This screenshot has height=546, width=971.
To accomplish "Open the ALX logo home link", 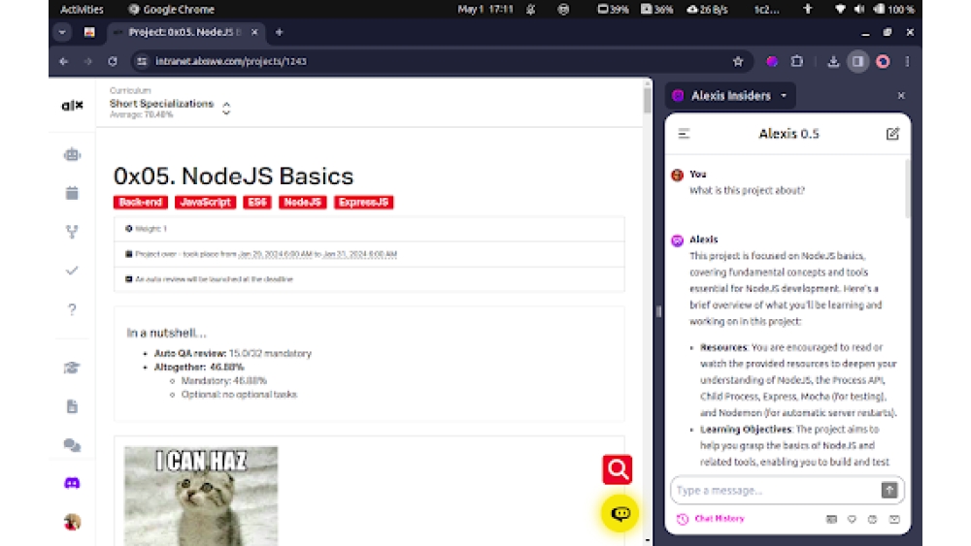I will 72,106.
